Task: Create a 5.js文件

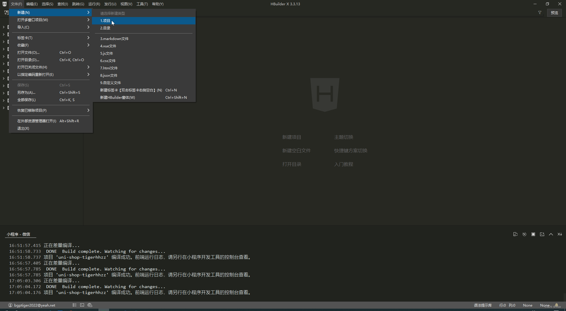Action: tap(144, 53)
